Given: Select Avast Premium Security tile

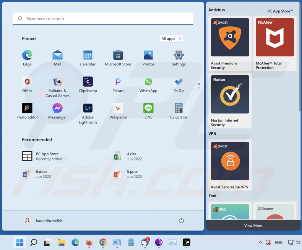Looking at the screenshot, I should [x=230, y=44].
